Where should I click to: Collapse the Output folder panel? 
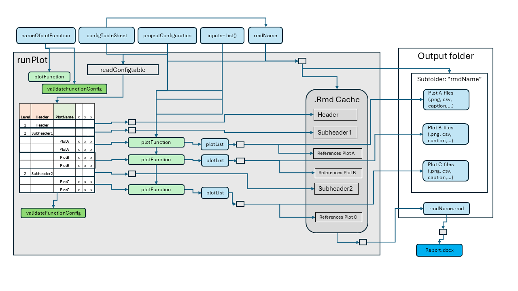(x=446, y=56)
